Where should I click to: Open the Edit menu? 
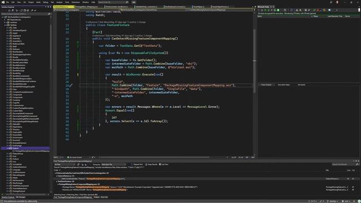13,2
